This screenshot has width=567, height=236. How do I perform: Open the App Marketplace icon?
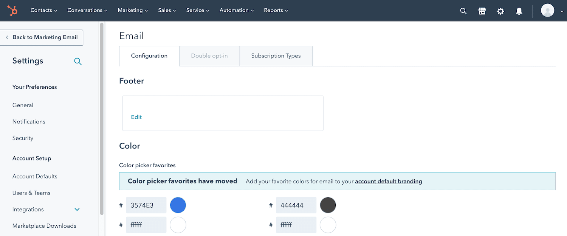pos(482,11)
